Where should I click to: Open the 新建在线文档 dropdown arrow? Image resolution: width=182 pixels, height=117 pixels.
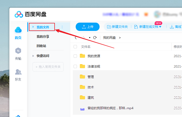[x=160, y=27]
